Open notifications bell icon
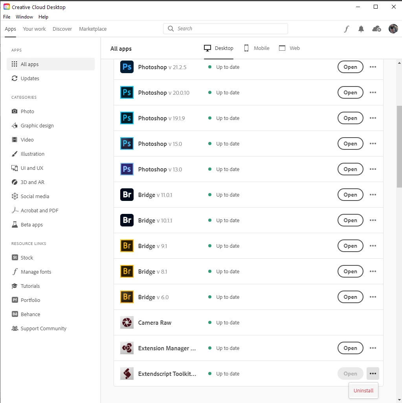This screenshot has width=402, height=403. pos(361,29)
